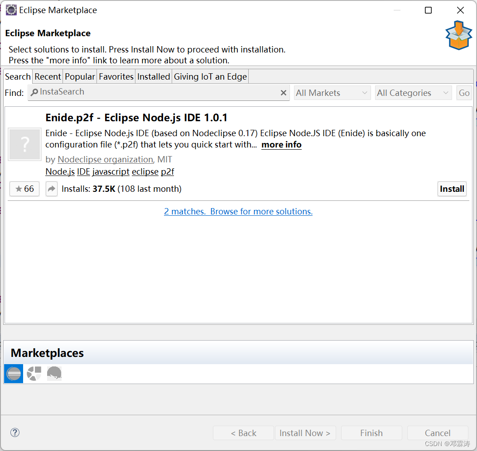Expand the Marketplaces section header

(x=47, y=353)
